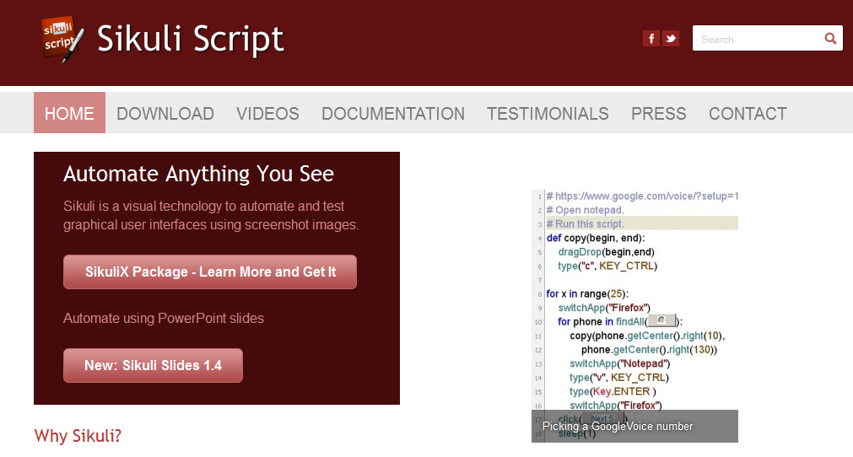This screenshot has height=457, width=853.
Task: Click Picking a GoogleVoice number caption
Action: [x=618, y=426]
